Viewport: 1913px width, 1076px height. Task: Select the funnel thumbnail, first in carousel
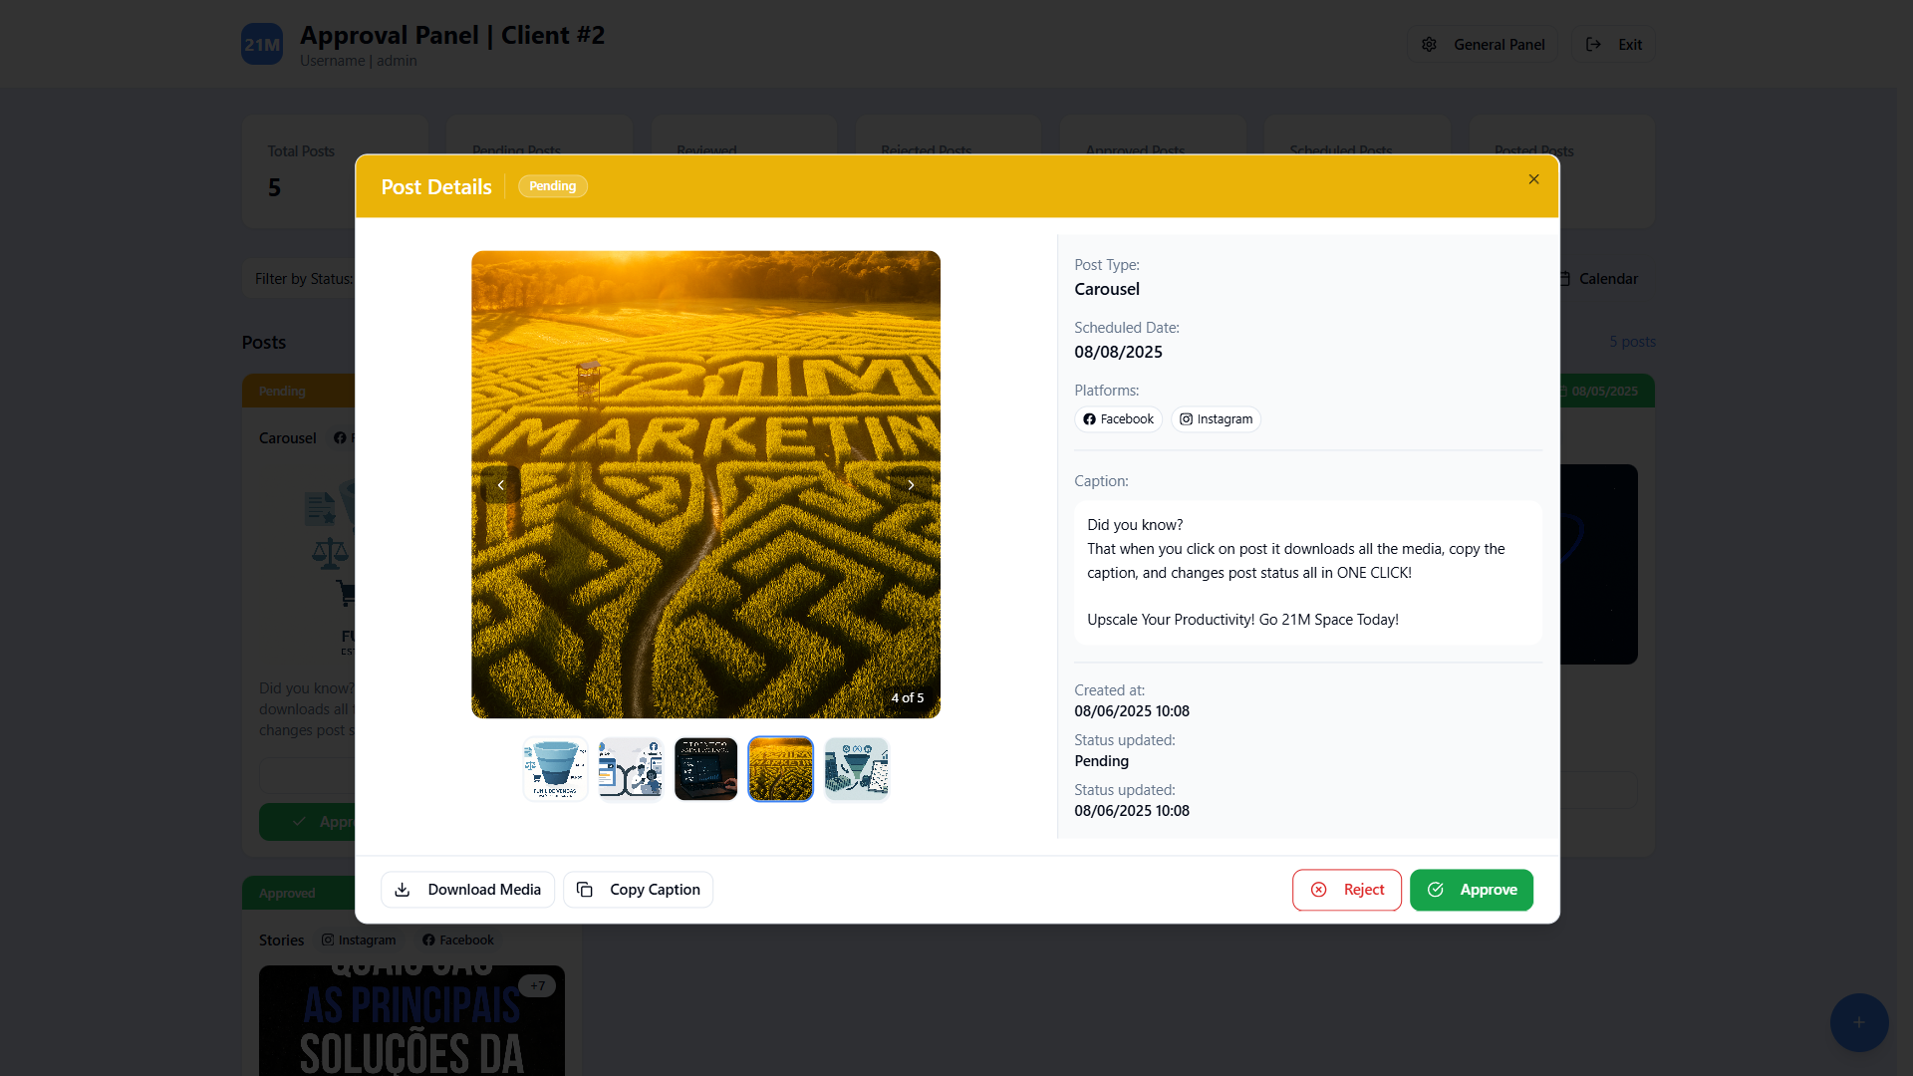(555, 769)
